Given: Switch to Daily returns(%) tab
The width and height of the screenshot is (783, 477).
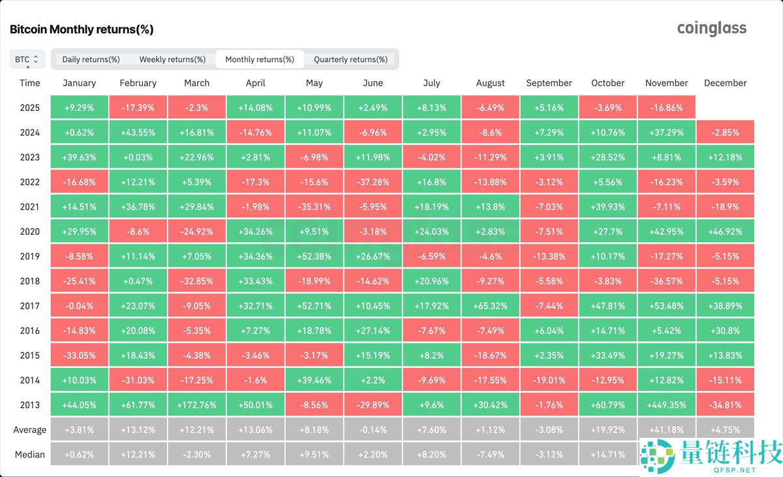Looking at the screenshot, I should (91, 59).
